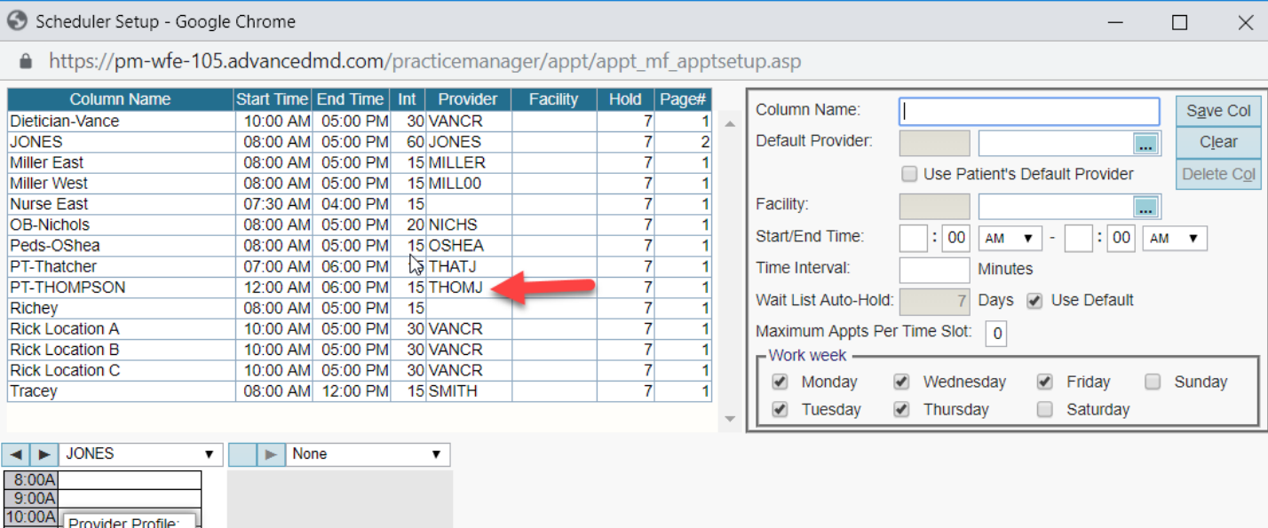This screenshot has height=528, width=1268.
Task: Toggle the Sunday work week checkbox
Action: [1153, 382]
